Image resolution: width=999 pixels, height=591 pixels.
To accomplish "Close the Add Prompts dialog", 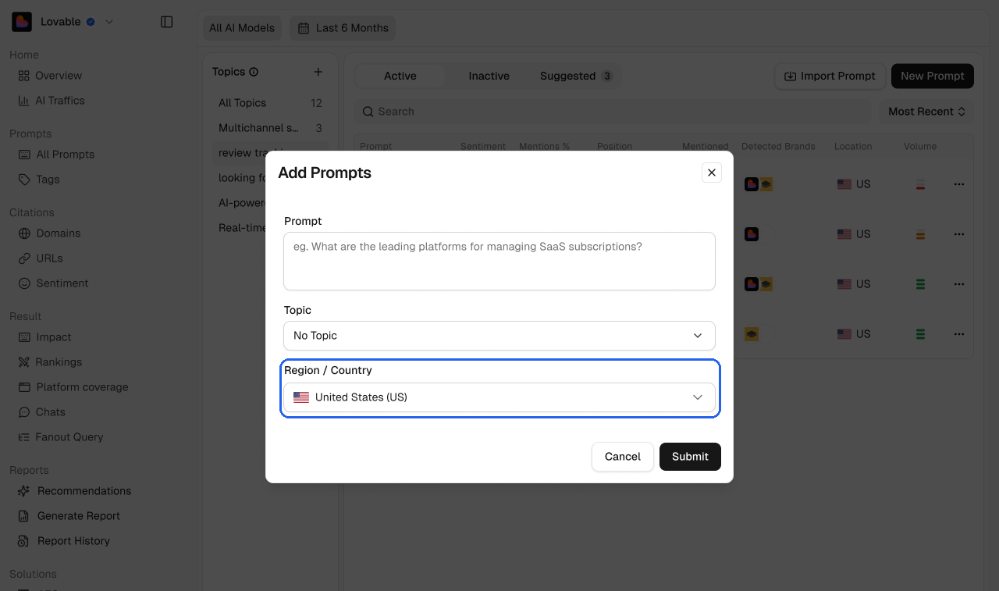I will 711,173.
